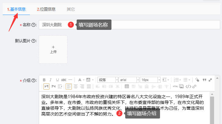Apply ABC strikethrough formatting
This screenshot has width=222, height=124.
point(64,80)
